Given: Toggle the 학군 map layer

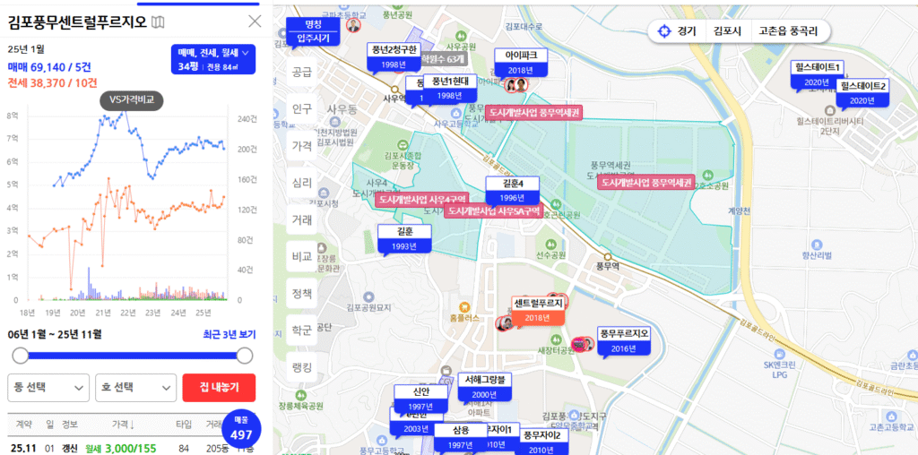Looking at the screenshot, I should pos(302,331).
